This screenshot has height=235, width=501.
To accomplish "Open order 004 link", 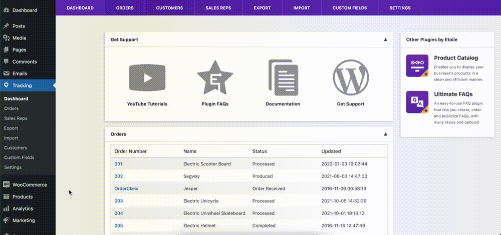I will 119,213.
